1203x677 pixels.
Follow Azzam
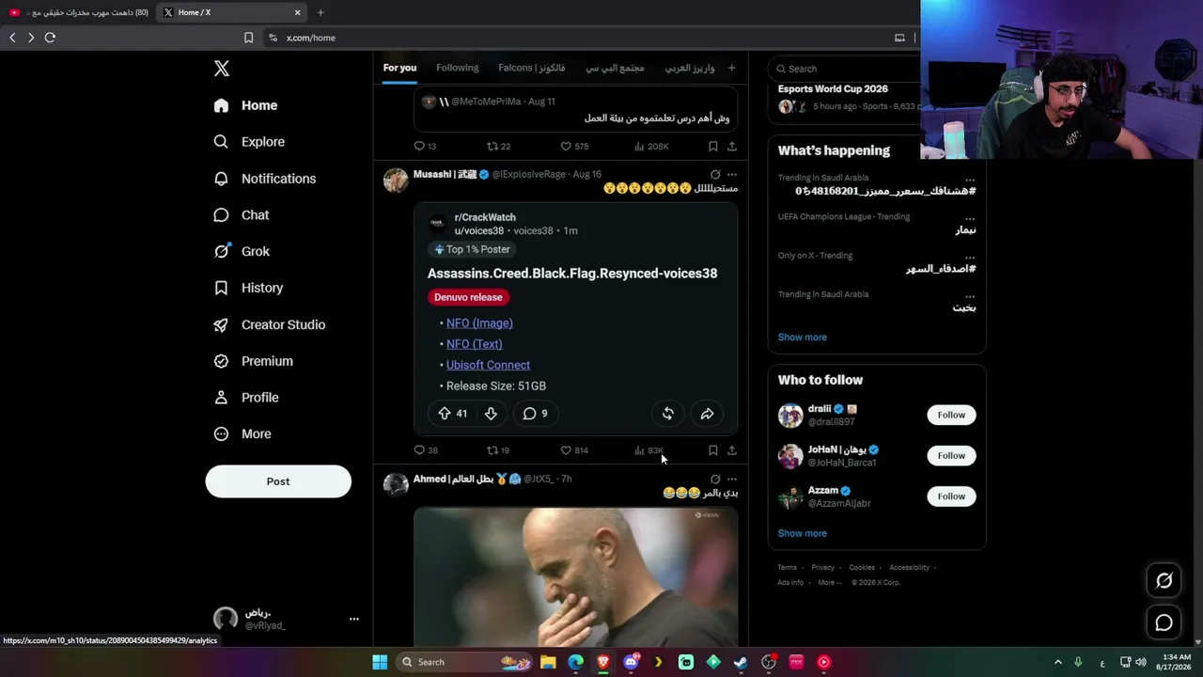click(x=951, y=496)
